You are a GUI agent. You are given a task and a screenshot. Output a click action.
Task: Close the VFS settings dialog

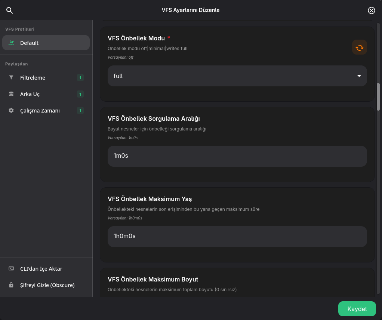[x=371, y=10]
